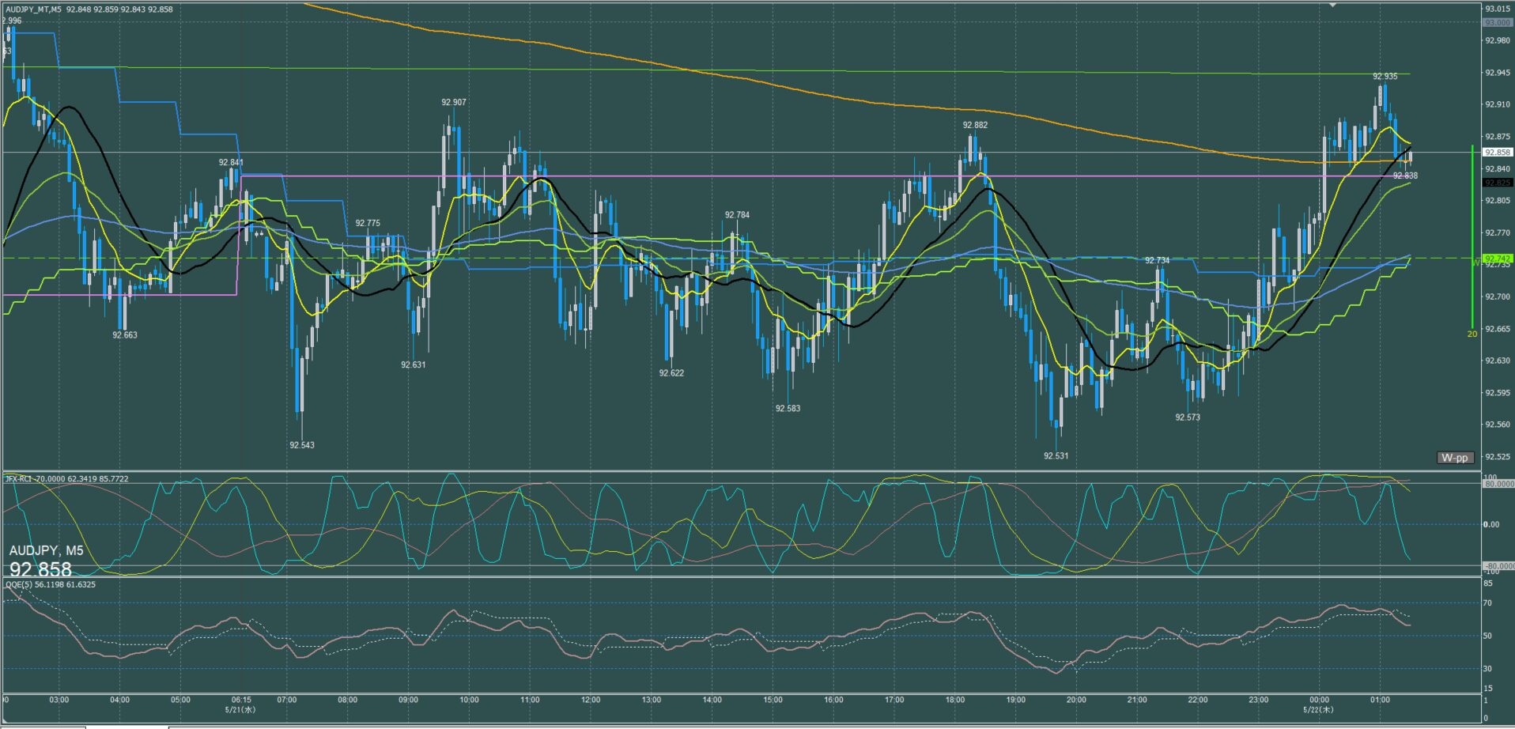This screenshot has width=1515, height=729.
Task: Click the AUDJPY_MT,M5 chart title text
Action: coord(33,9)
